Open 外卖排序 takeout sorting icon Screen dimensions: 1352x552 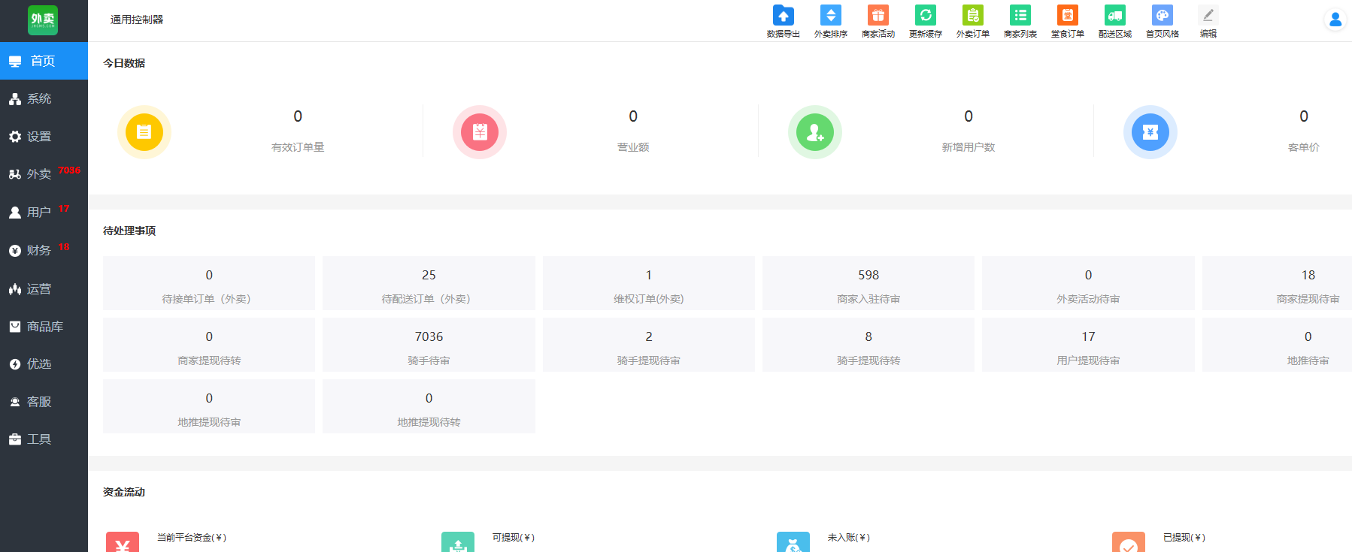(x=830, y=16)
